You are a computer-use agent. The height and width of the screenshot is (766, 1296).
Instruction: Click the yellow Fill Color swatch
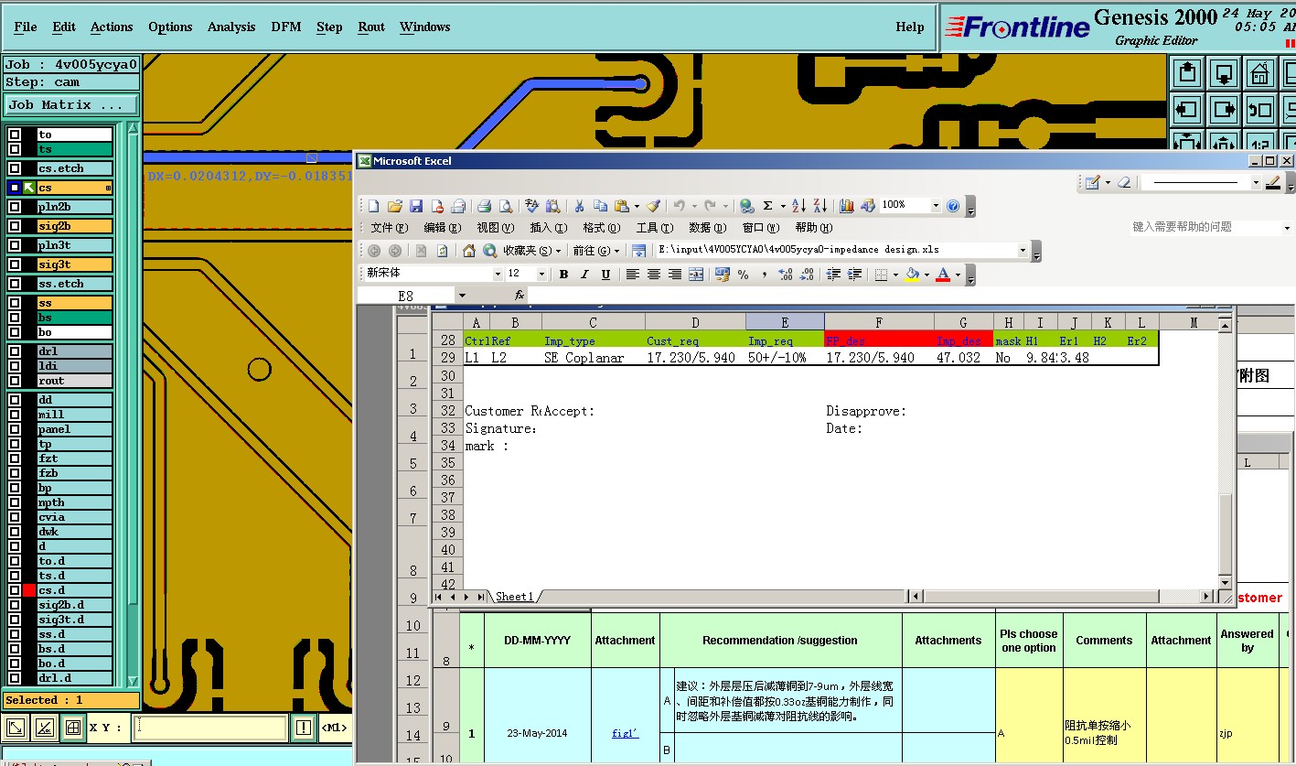click(x=912, y=275)
